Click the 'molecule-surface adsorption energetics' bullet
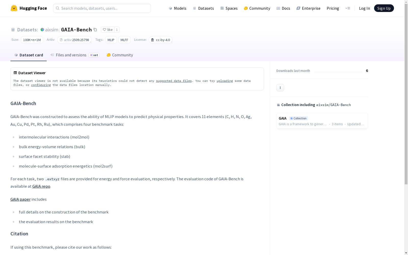The width and height of the screenshot is (408, 255). coord(66,166)
